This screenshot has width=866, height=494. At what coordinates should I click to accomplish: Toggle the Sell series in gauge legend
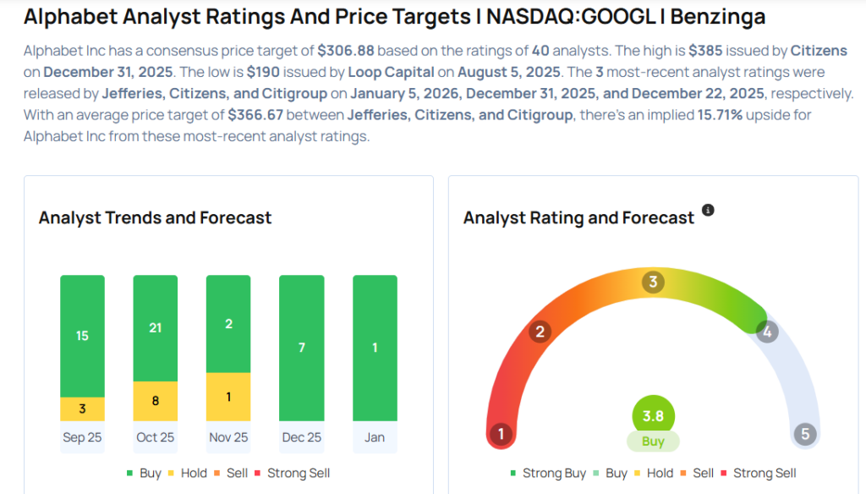point(695,473)
